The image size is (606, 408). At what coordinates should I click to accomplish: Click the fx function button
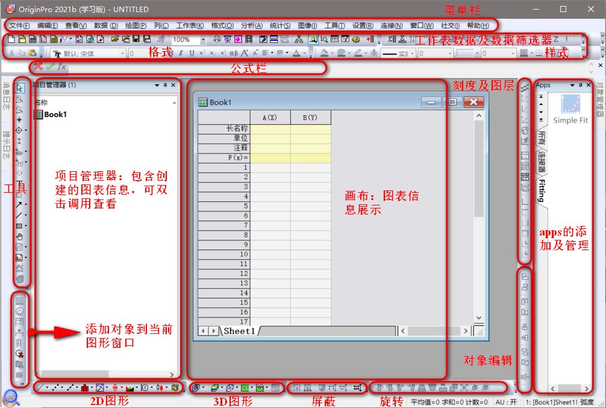click(61, 67)
